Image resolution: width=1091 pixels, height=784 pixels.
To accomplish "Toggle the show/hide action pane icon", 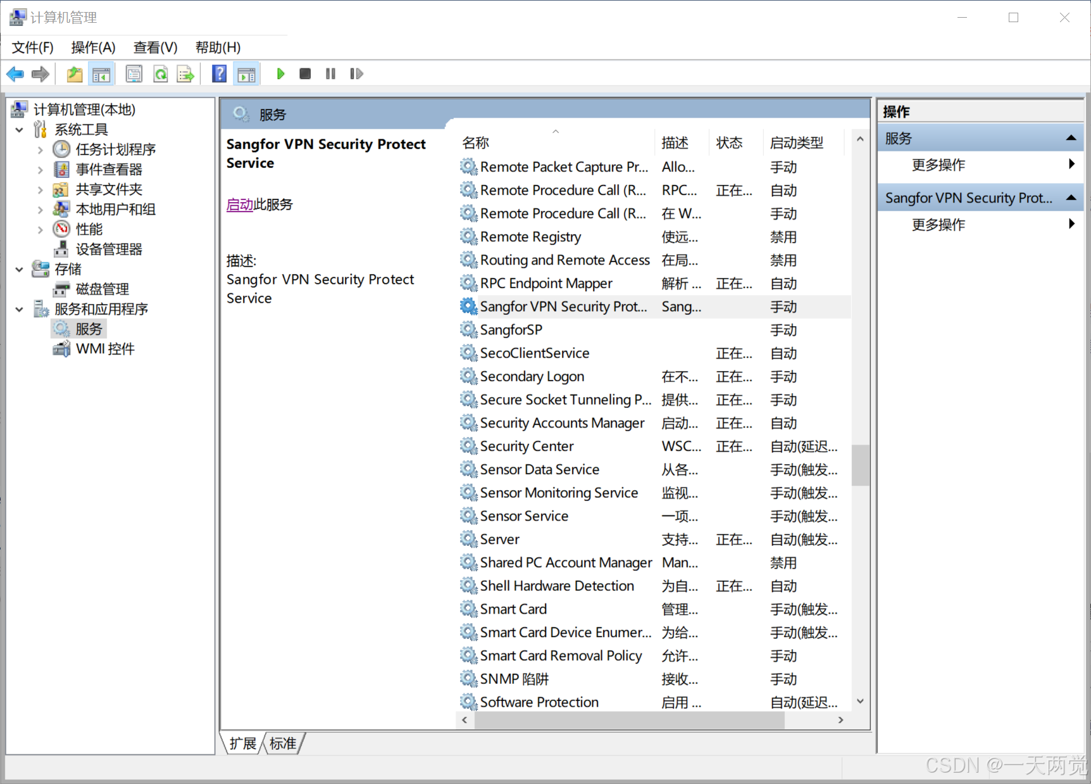I will point(246,74).
